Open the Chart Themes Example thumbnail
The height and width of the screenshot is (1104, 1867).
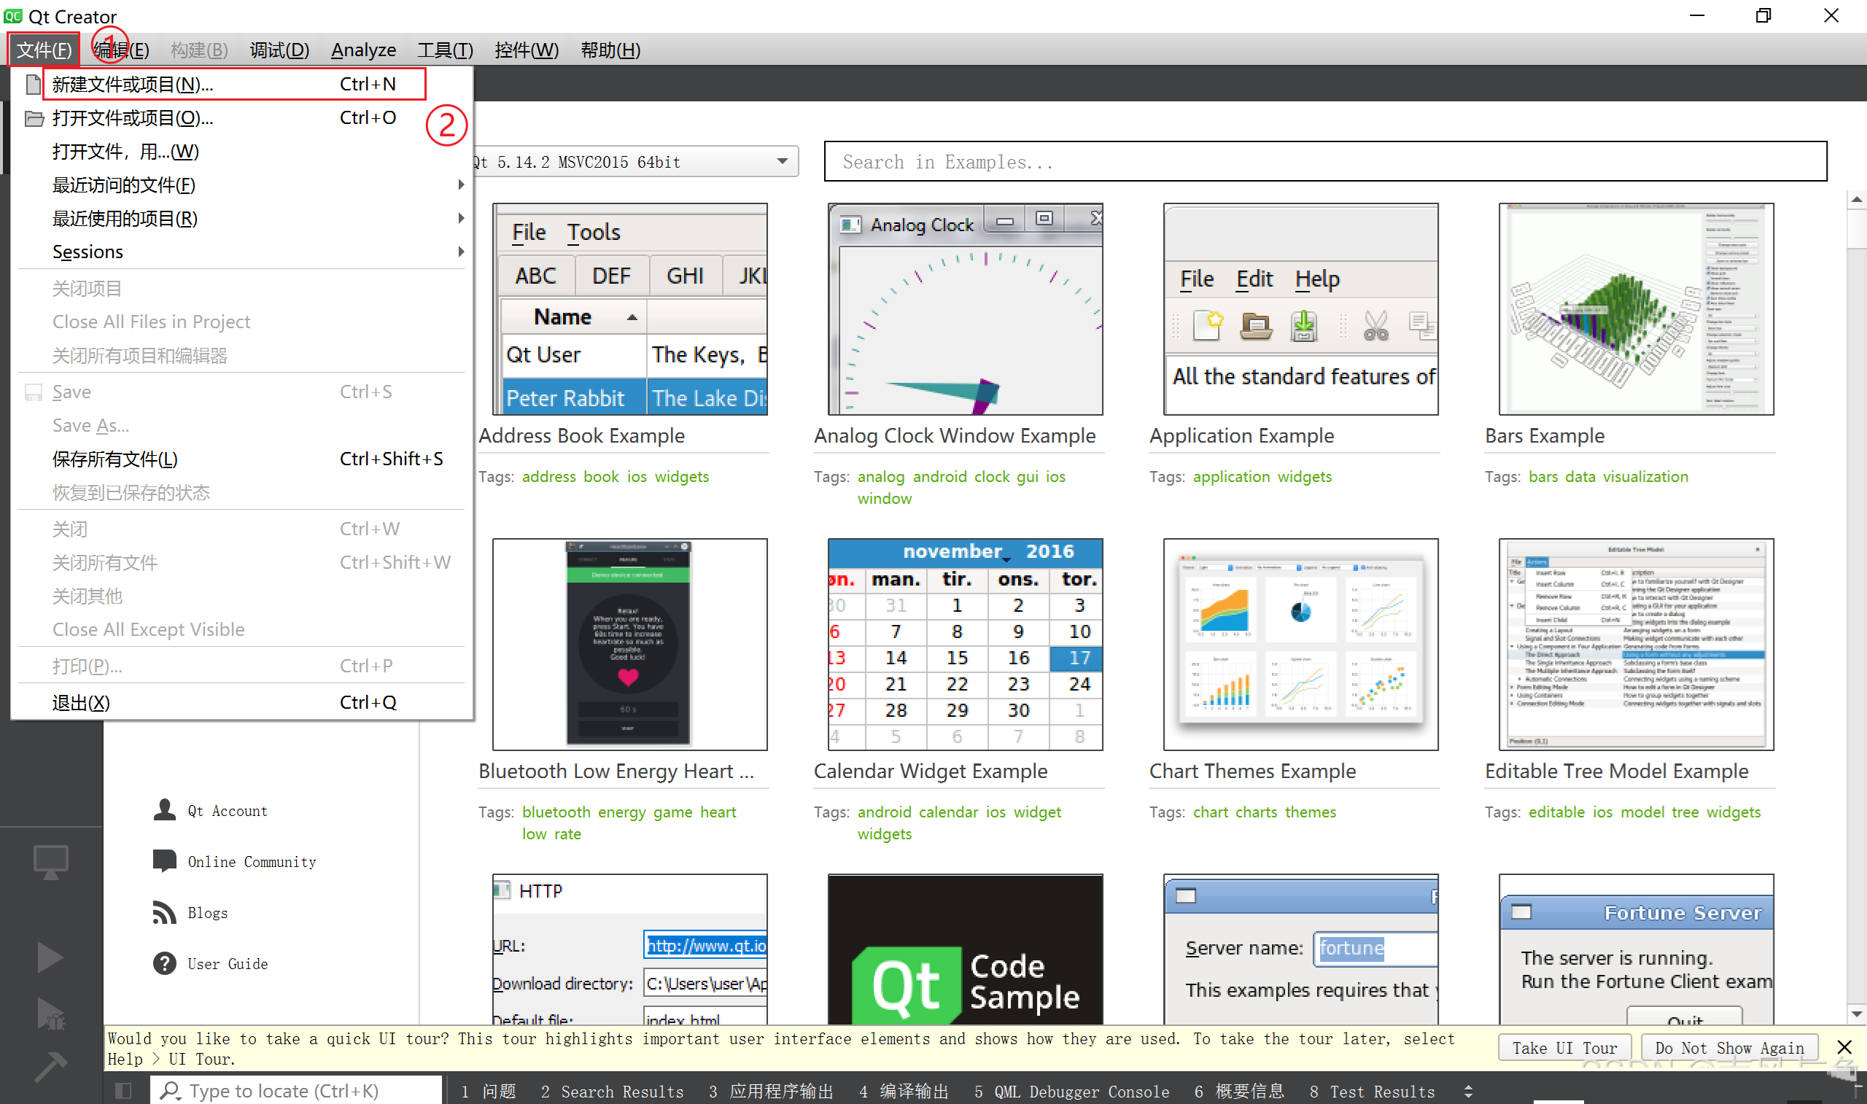(1300, 645)
